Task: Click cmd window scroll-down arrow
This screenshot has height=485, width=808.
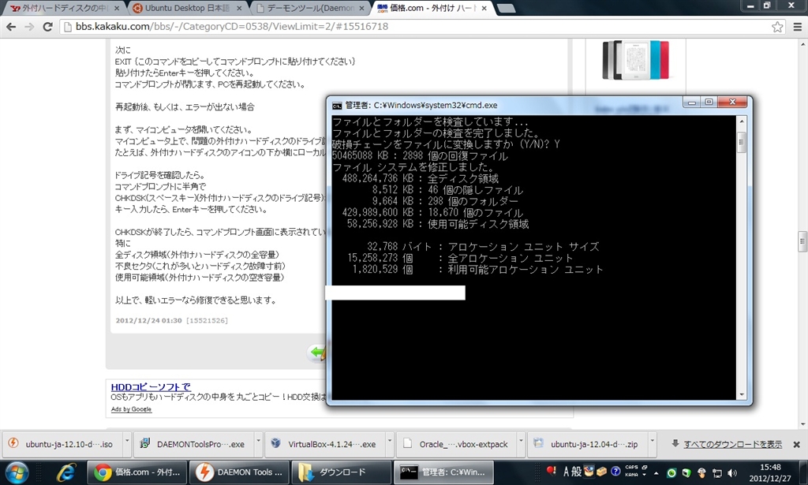Action: tap(742, 394)
